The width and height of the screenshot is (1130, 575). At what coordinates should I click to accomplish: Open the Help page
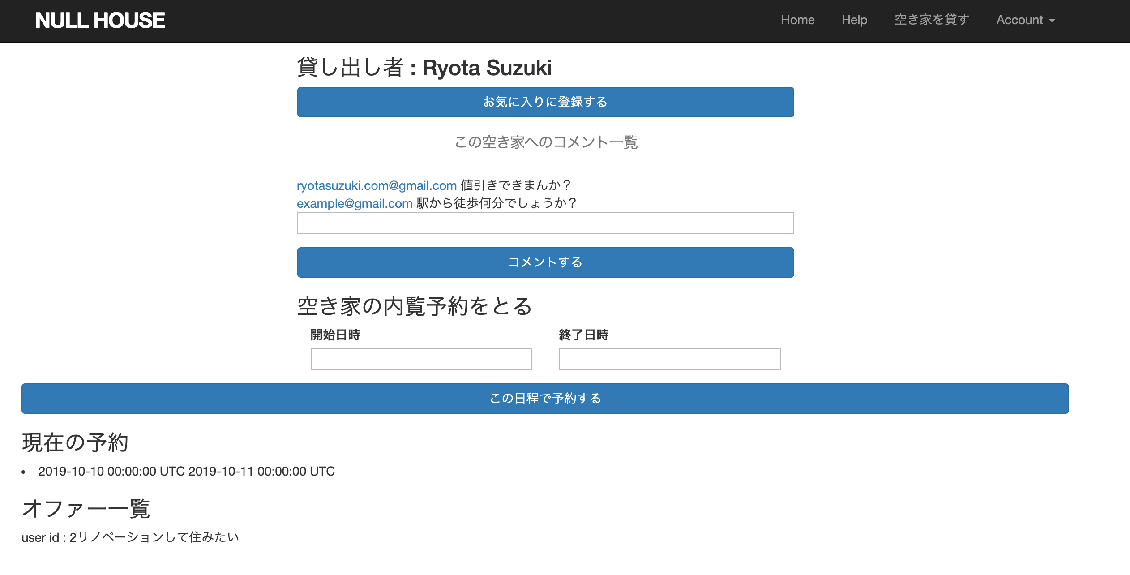(854, 20)
